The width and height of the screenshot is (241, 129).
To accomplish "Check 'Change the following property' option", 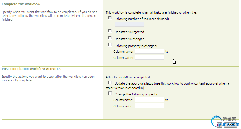I will click(110, 93).
